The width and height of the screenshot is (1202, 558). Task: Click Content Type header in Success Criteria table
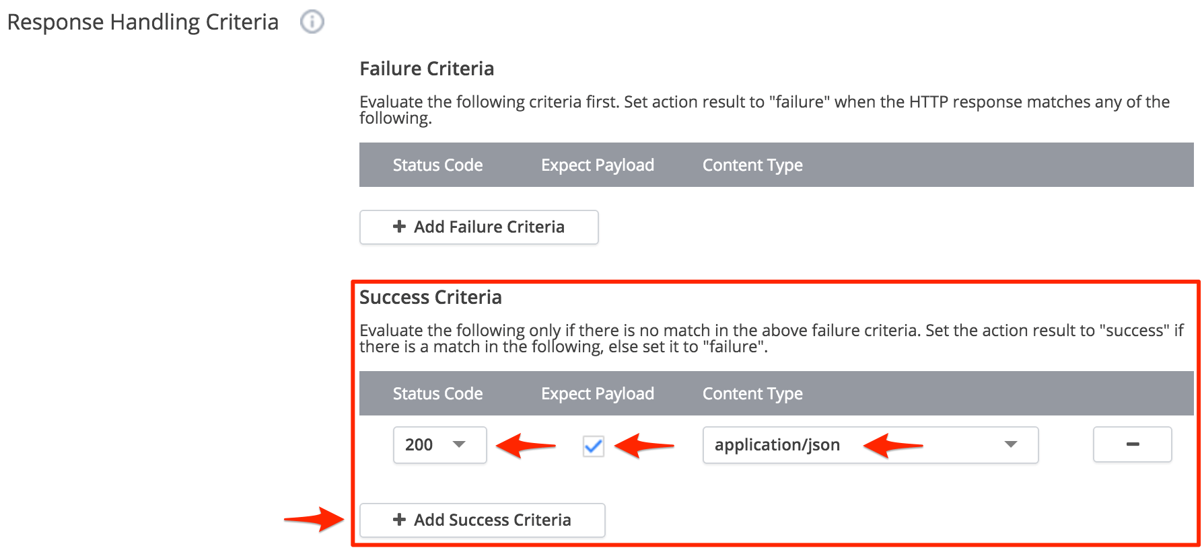752,393
